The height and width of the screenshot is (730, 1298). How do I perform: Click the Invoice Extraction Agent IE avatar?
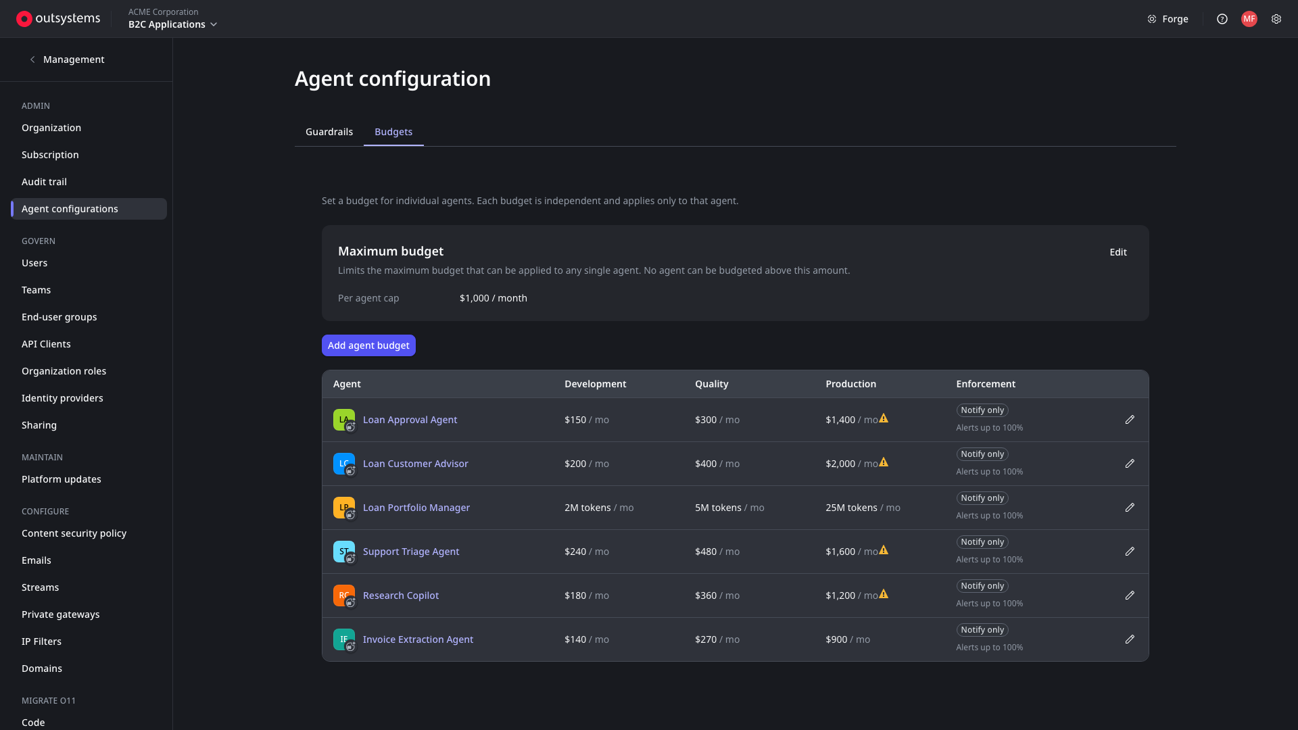pyautogui.click(x=344, y=639)
